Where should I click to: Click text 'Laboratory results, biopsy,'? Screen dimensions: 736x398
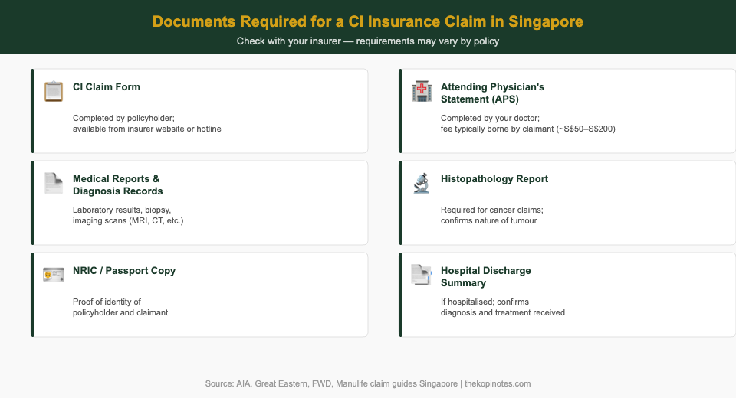pos(122,210)
